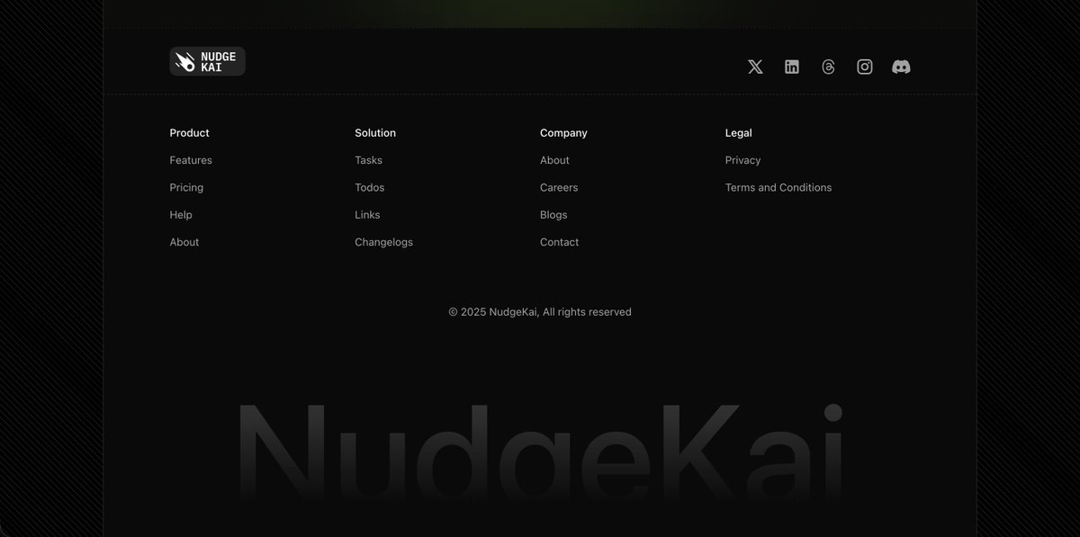Click the NudgeKai logo

206,60
